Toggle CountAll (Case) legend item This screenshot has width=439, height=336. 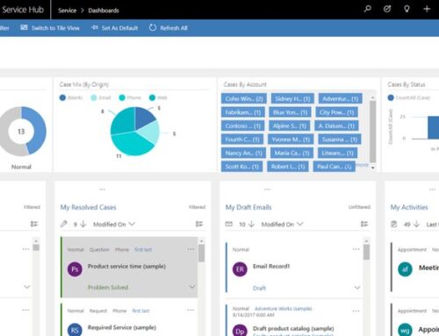pyautogui.click(x=409, y=97)
